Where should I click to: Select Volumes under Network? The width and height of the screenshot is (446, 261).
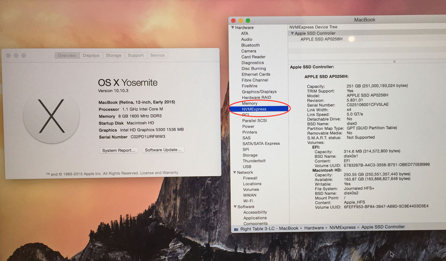coord(251,190)
